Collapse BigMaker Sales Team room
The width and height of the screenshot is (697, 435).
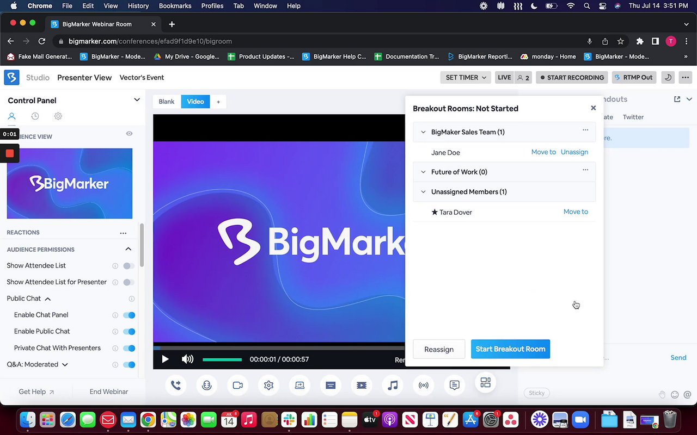(423, 132)
